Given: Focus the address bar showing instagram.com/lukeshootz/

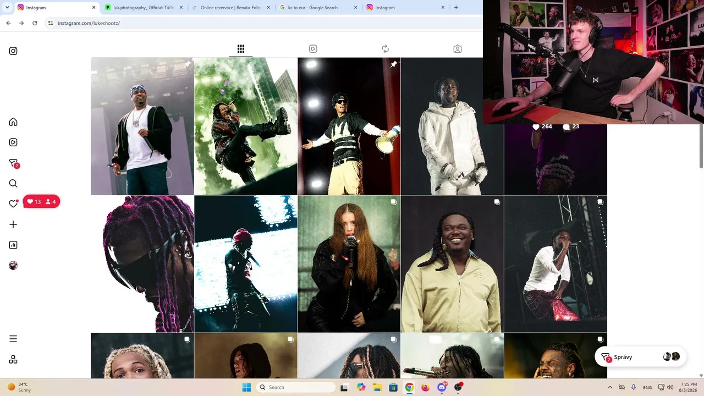Looking at the screenshot, I should [x=264, y=23].
